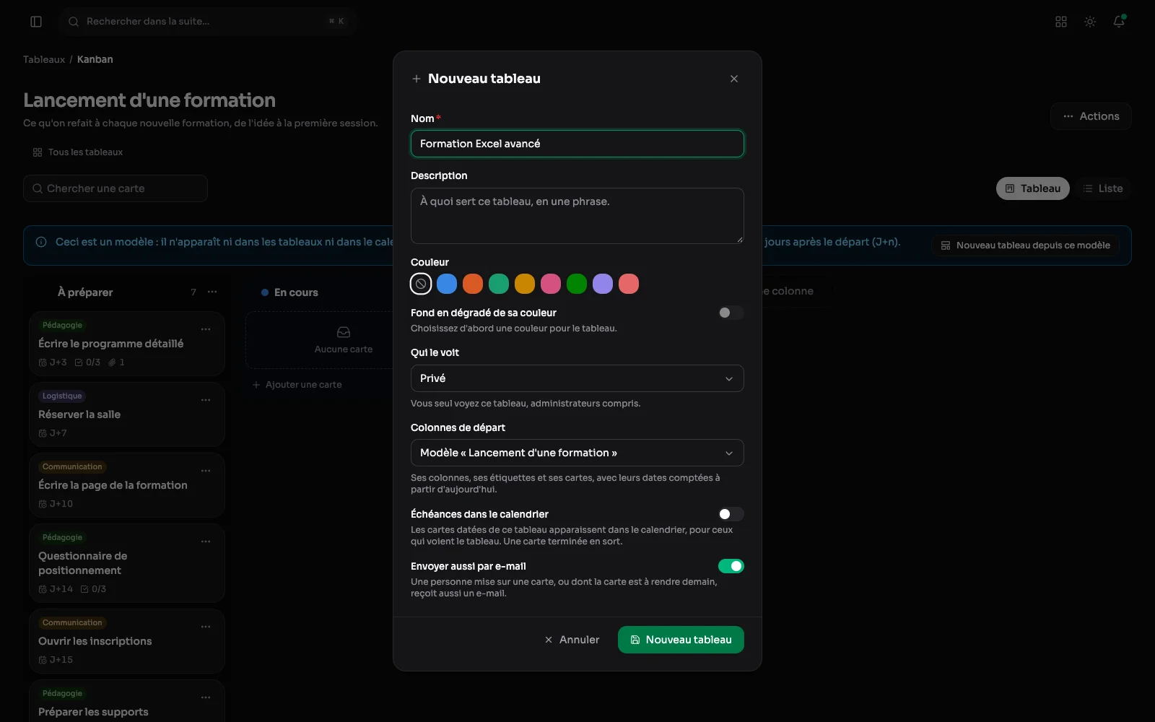Click the attachment icon on programme card
Screen dimensions: 1155x722
point(112,362)
